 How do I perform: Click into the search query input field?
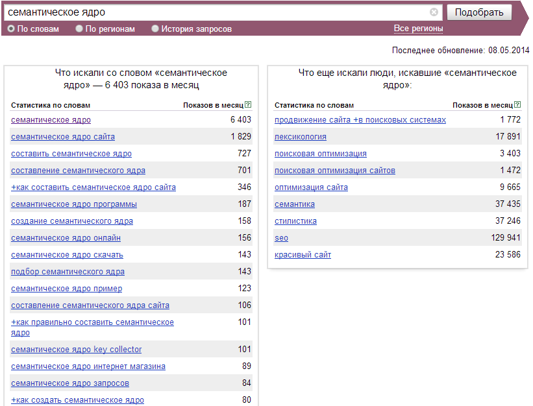214,12
